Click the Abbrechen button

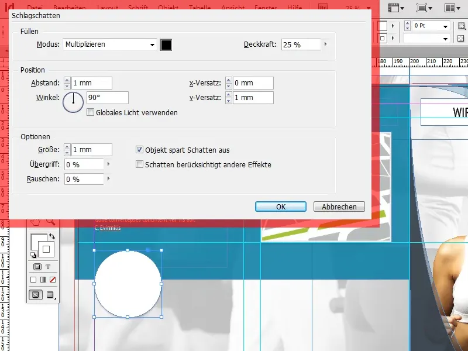[339, 207]
